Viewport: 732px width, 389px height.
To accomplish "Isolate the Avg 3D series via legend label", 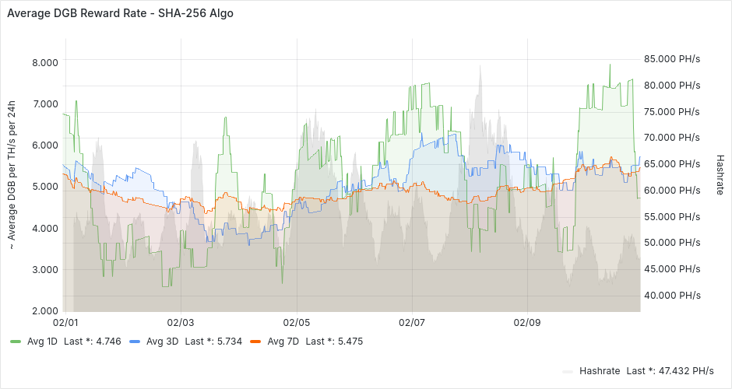I will point(161,342).
